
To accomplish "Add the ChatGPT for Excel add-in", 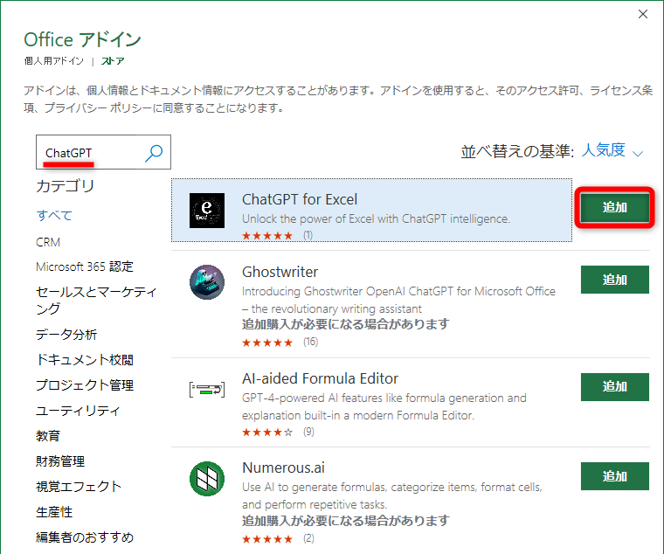I will [x=614, y=208].
